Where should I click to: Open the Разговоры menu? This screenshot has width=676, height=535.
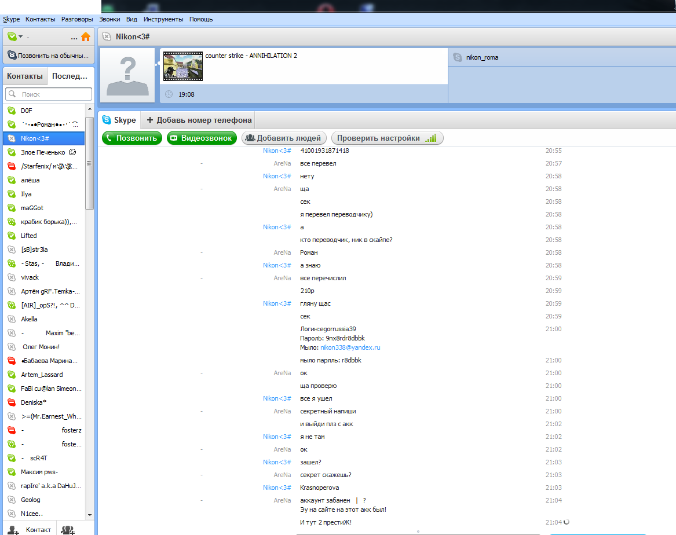76,19
